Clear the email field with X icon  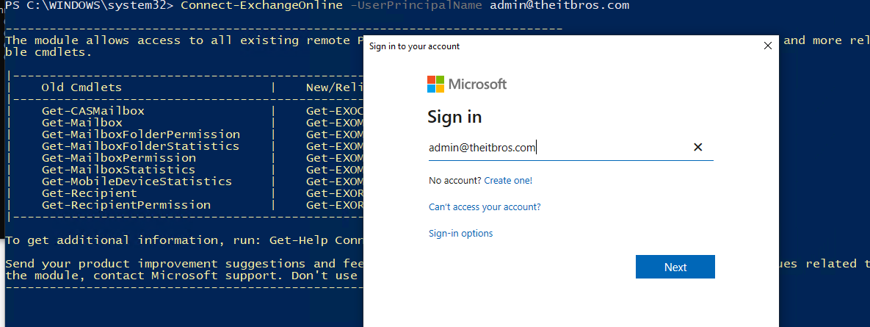[x=698, y=147]
